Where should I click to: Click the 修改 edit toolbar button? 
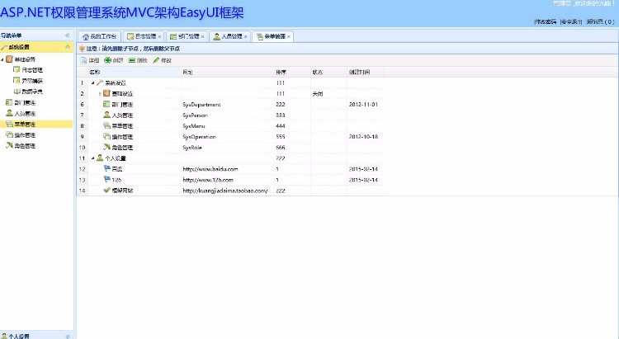tap(162, 60)
